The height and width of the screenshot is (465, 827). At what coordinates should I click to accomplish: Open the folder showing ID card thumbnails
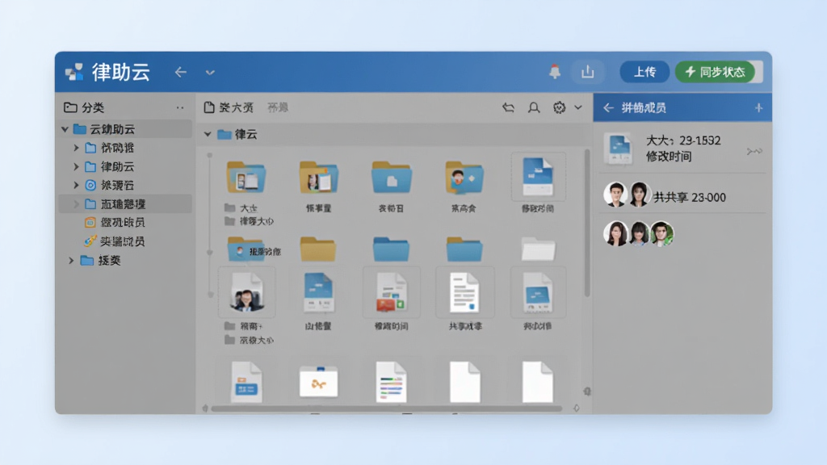(x=246, y=177)
